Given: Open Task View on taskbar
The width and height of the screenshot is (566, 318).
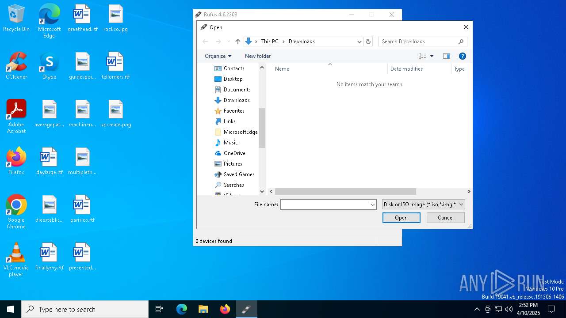Looking at the screenshot, I should [x=159, y=309].
